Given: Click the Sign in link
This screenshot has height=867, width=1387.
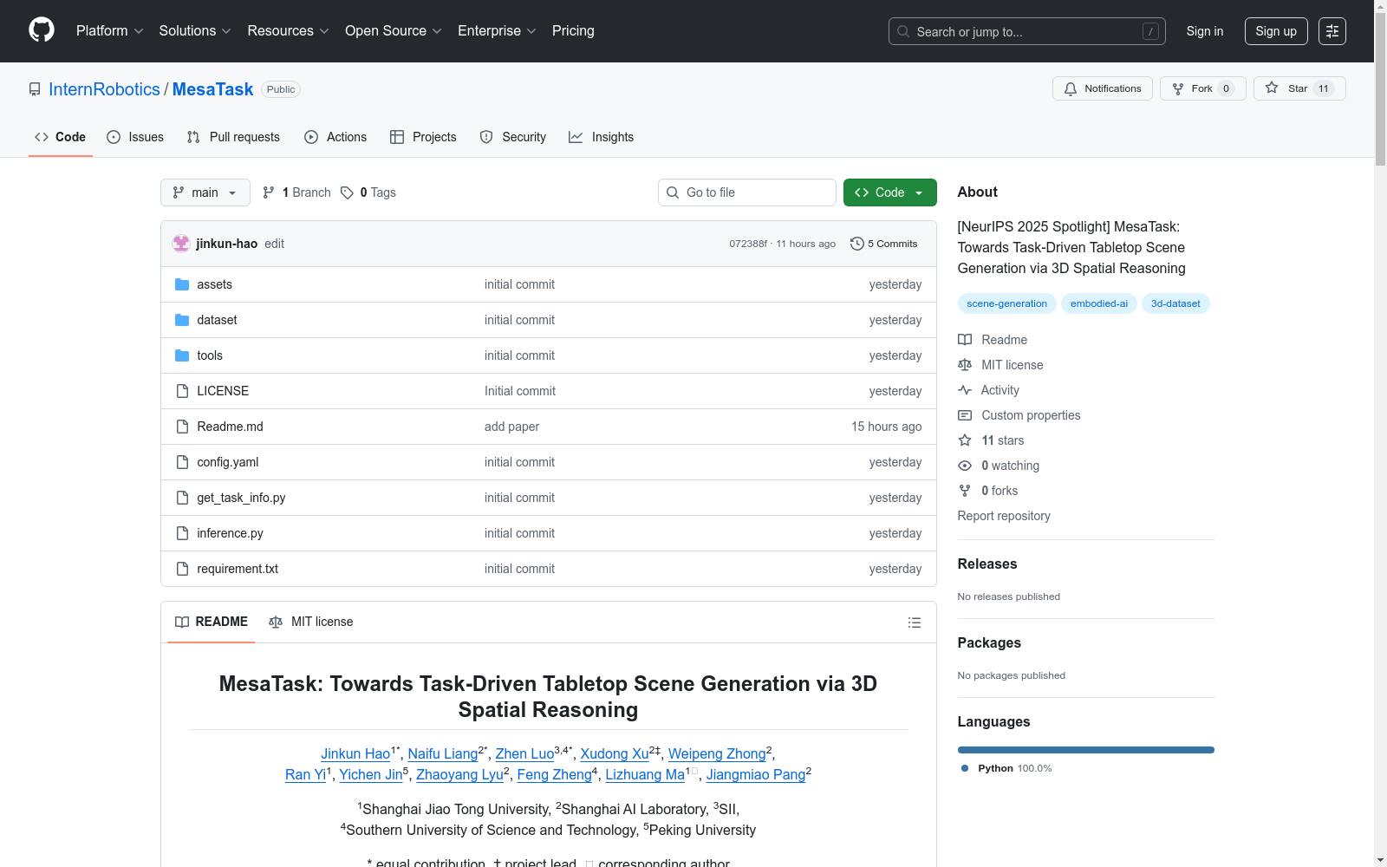Looking at the screenshot, I should [x=1205, y=31].
